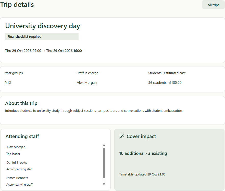The image size is (225, 191).
Task: Click the trip date range text
Action: pyautogui.click(x=43, y=51)
